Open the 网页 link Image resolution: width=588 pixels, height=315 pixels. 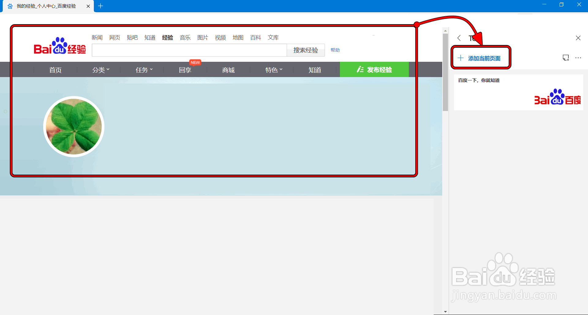coord(115,38)
